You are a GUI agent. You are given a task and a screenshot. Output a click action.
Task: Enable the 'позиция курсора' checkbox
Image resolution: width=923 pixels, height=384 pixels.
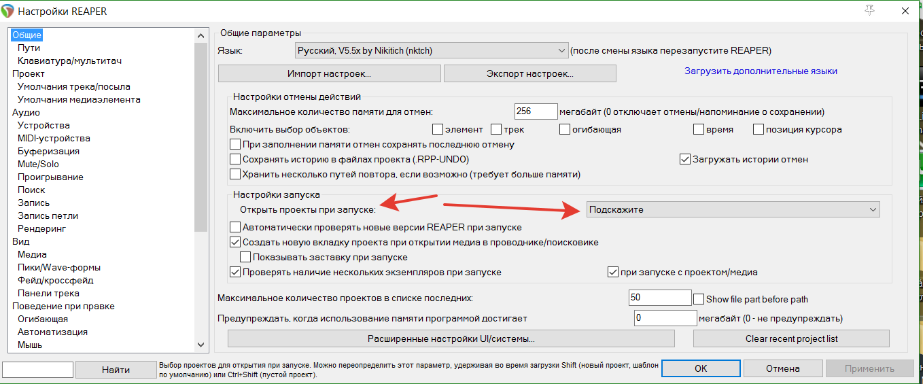point(759,129)
